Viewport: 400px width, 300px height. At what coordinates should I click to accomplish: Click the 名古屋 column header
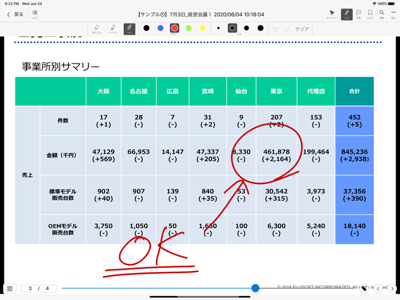[x=138, y=91]
